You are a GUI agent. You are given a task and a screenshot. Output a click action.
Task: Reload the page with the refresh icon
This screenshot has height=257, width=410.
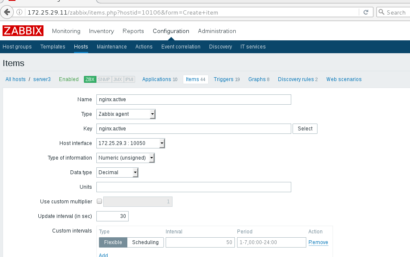point(366,12)
